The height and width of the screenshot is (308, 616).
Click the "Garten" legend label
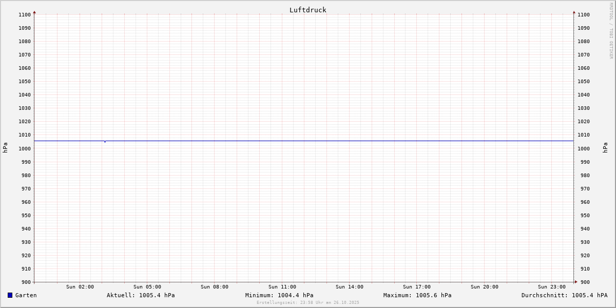coord(26,295)
